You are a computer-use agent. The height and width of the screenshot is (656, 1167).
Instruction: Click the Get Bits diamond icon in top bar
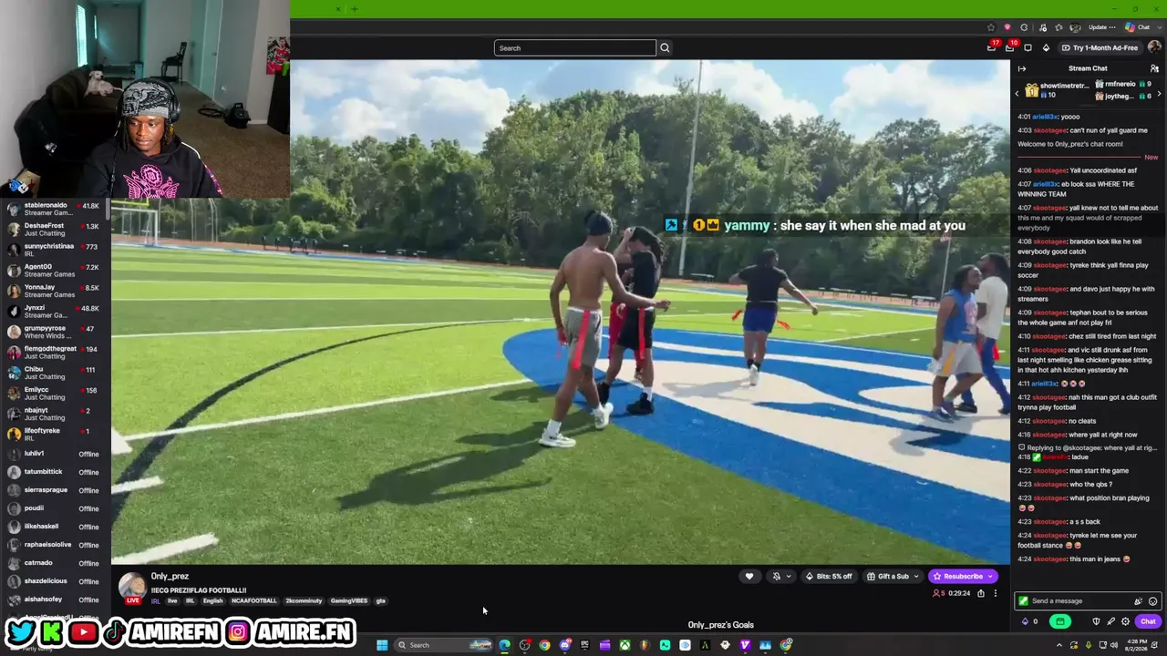pyautogui.click(x=1046, y=48)
